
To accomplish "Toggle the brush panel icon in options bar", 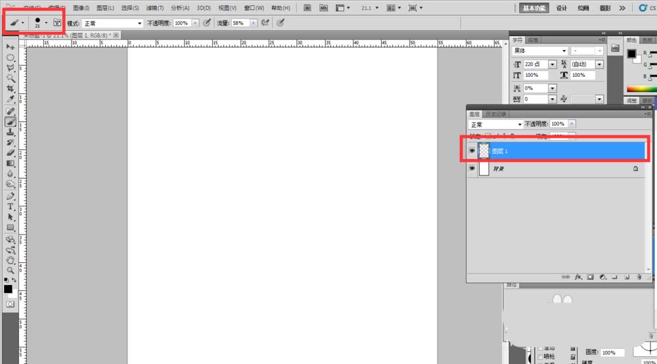I will [57, 22].
